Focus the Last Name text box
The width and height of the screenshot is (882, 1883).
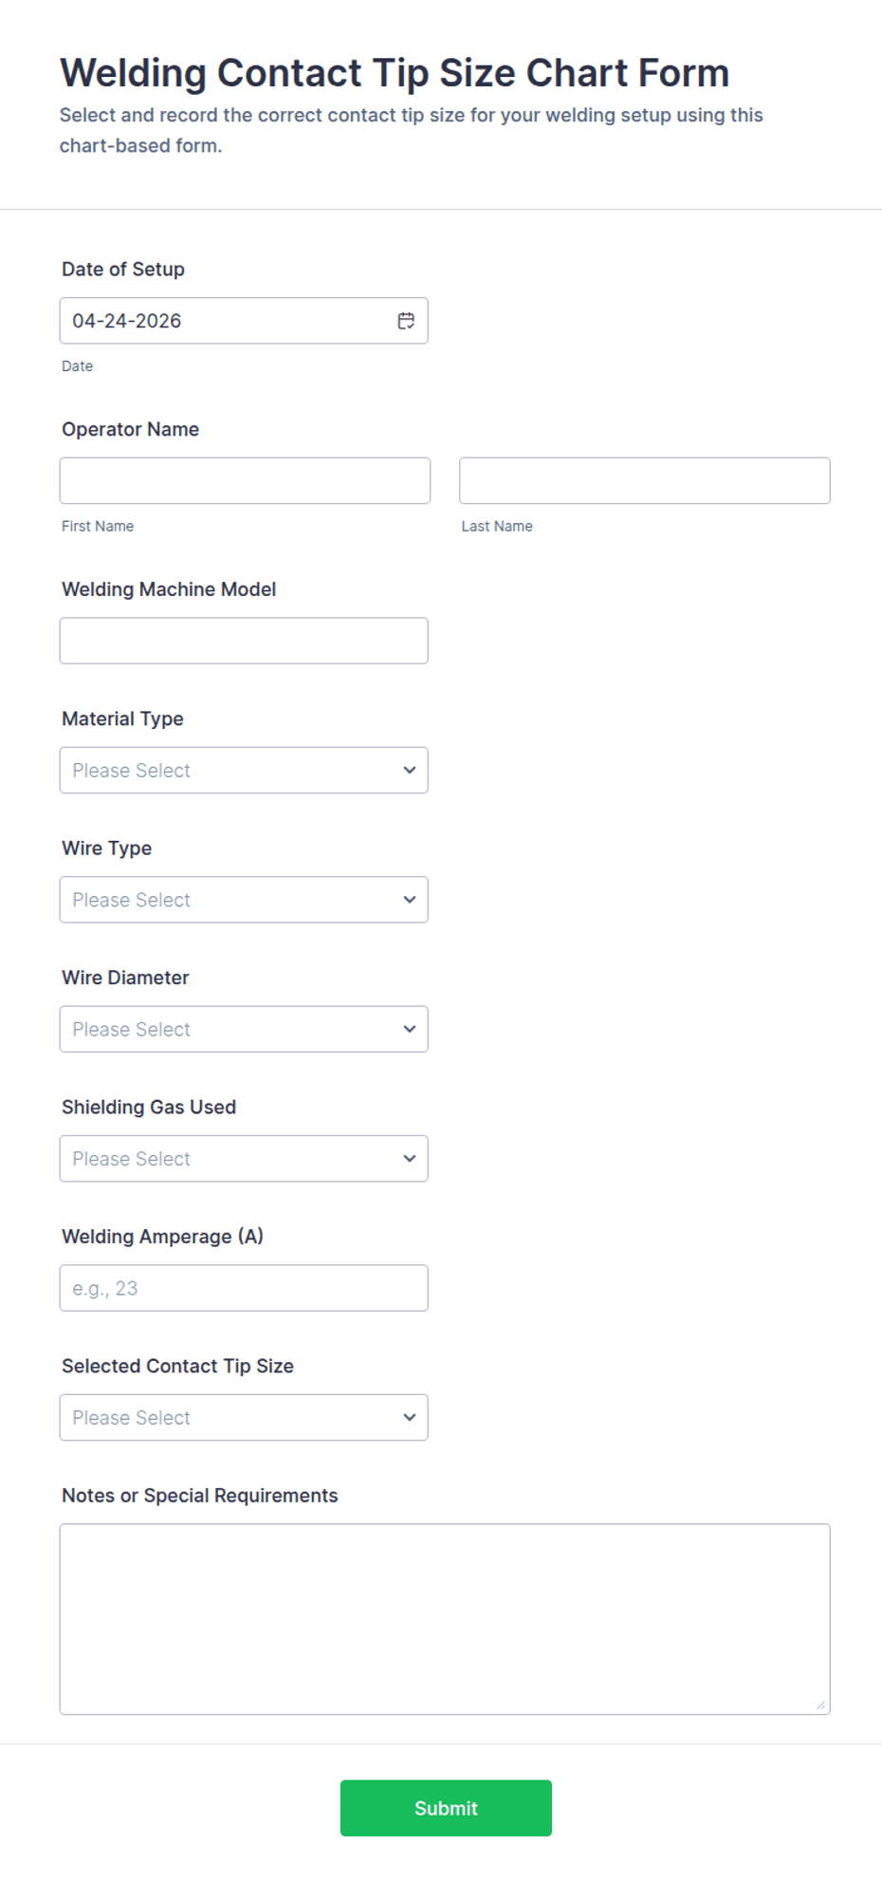[644, 481]
